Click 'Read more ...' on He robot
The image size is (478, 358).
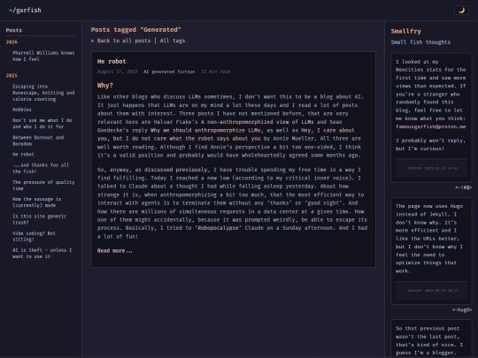pos(114,251)
